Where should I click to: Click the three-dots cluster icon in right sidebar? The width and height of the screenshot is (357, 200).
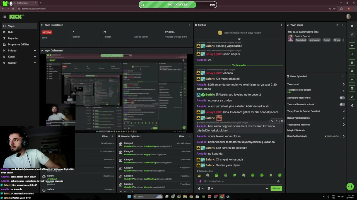pos(352,105)
